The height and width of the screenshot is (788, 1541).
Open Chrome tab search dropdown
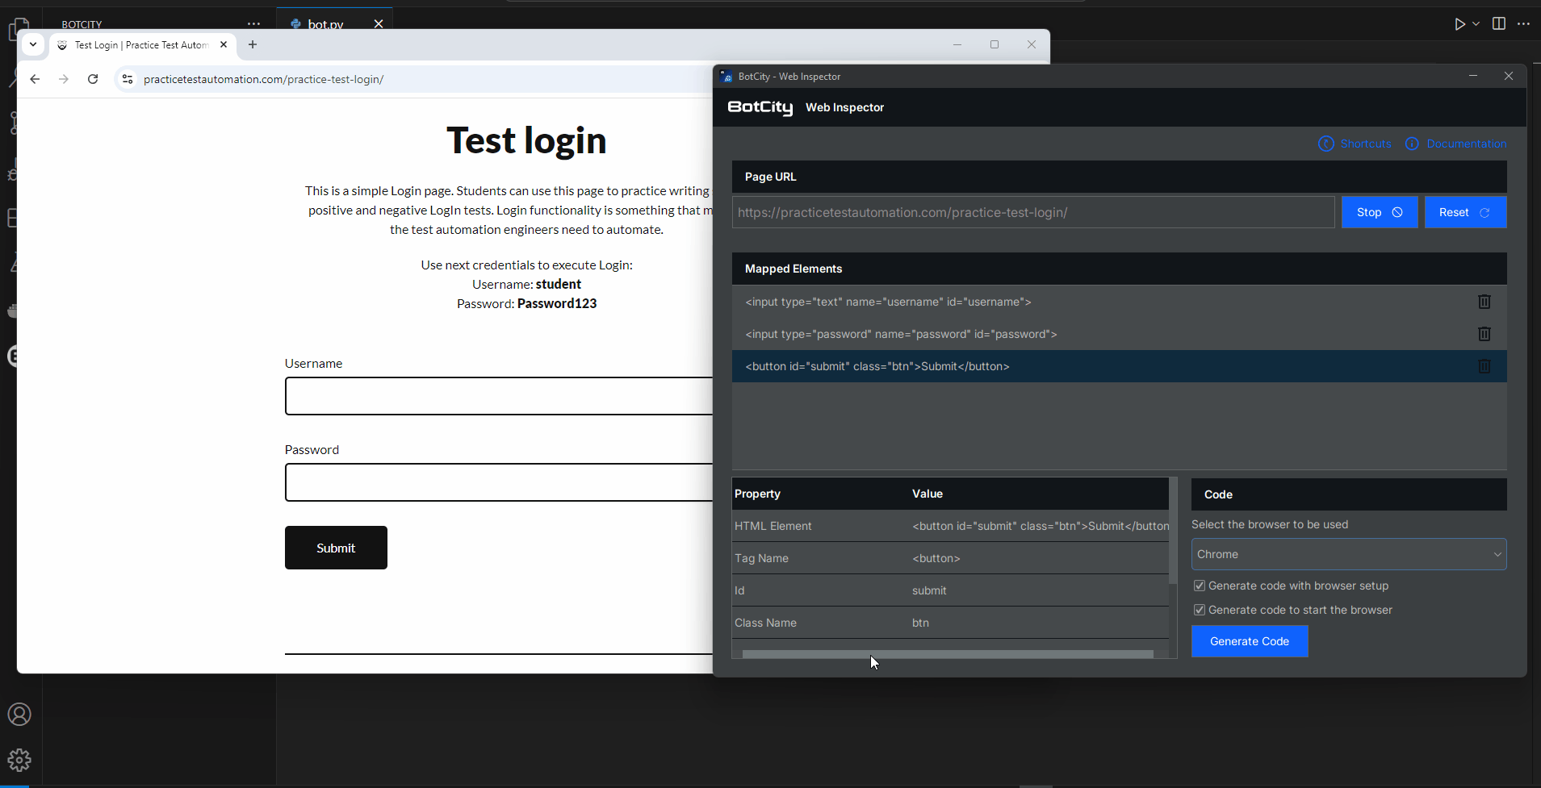coord(33,45)
